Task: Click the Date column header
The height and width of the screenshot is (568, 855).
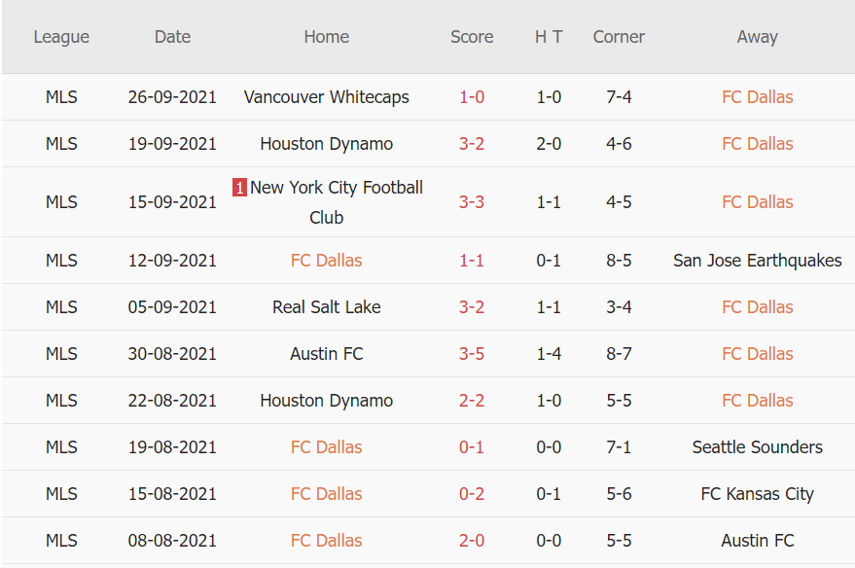Action: [x=172, y=37]
